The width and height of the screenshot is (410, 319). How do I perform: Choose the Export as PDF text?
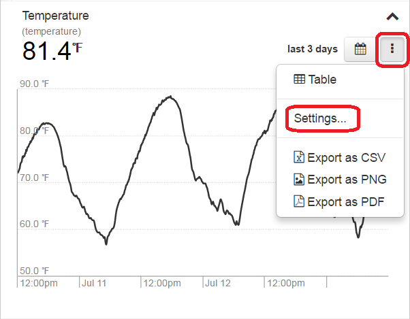click(x=346, y=201)
